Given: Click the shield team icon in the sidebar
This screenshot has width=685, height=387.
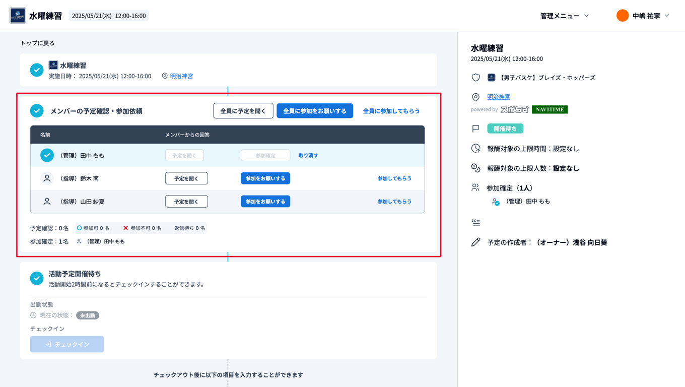Looking at the screenshot, I should [x=475, y=78].
